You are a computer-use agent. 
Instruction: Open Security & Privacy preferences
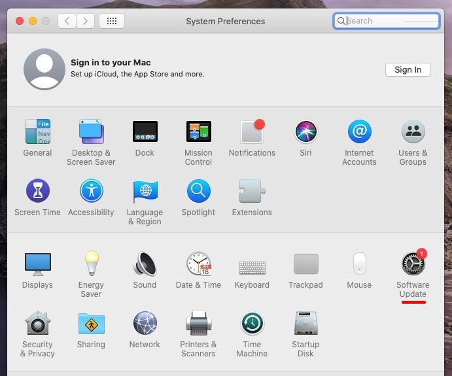point(38,323)
